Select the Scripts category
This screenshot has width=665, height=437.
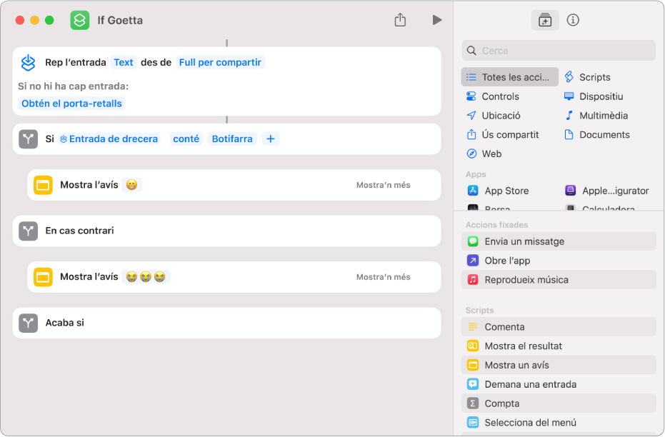(x=594, y=77)
